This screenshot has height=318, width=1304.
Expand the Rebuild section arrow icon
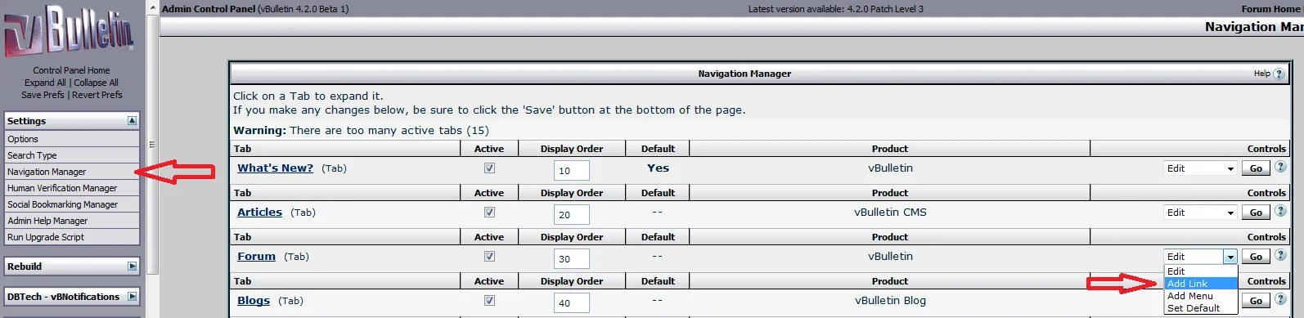click(132, 266)
